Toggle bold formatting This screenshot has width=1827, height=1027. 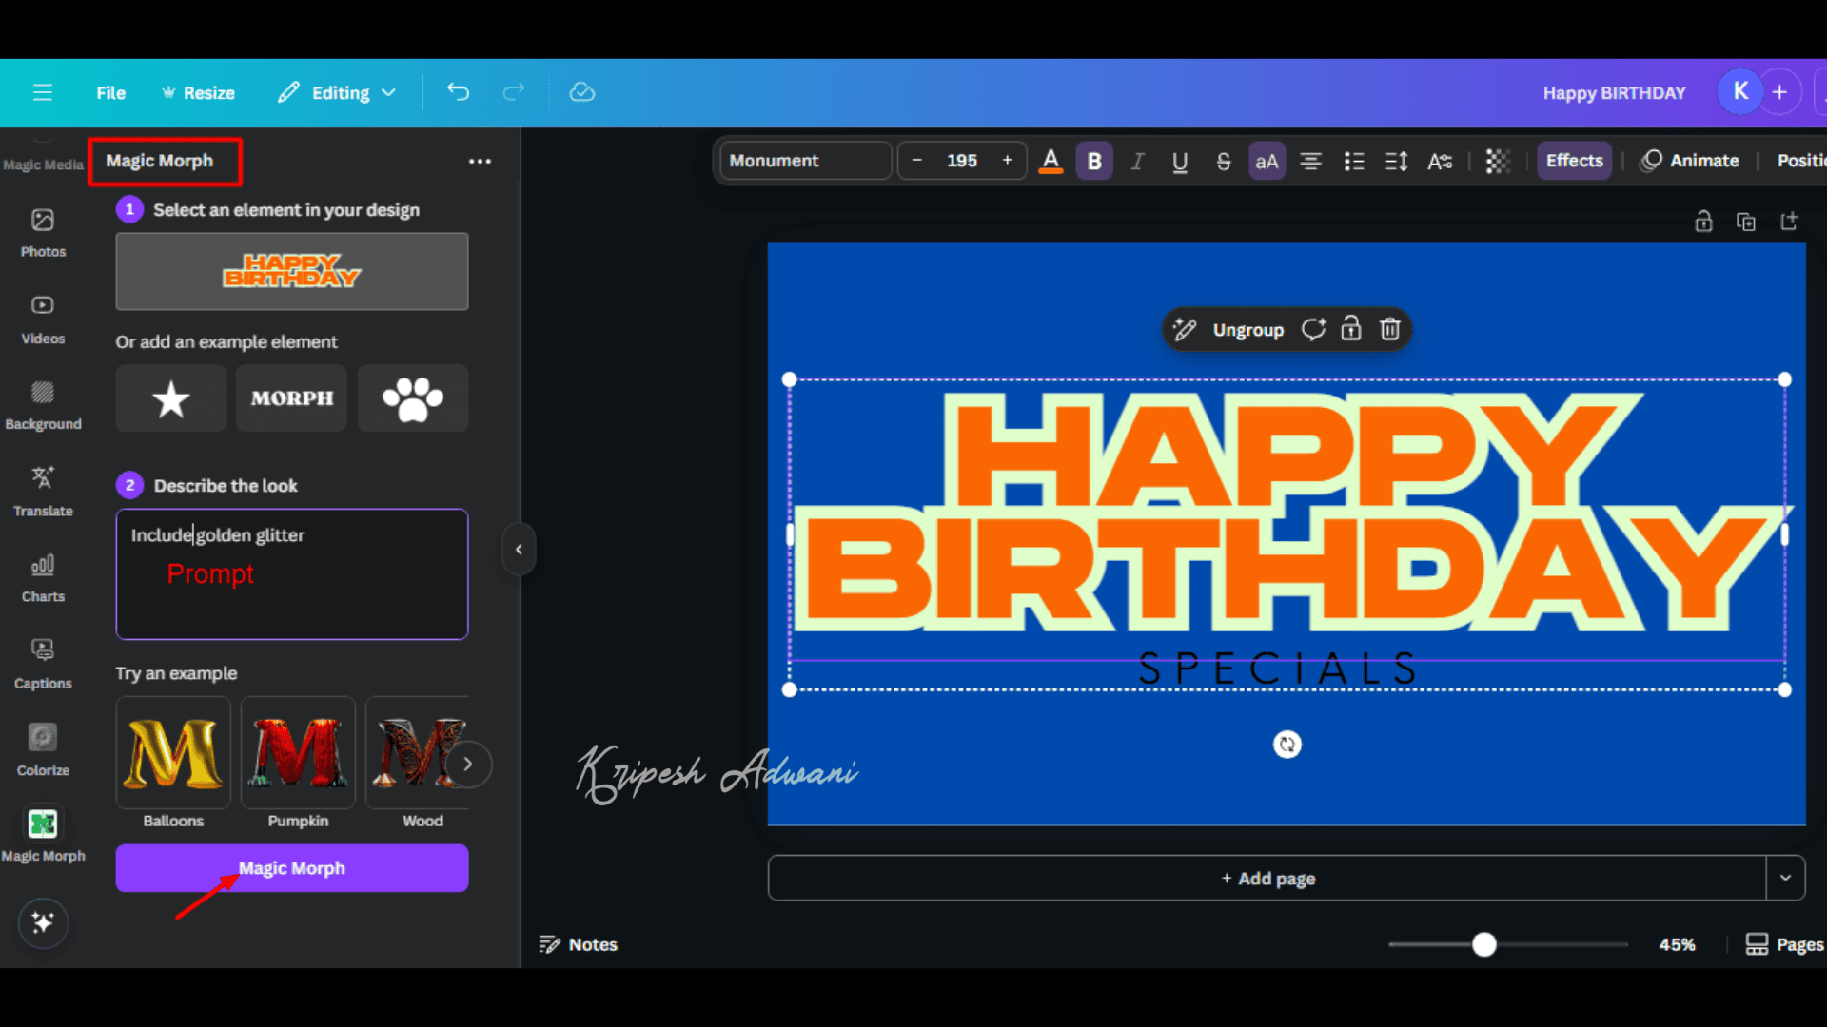1094,161
